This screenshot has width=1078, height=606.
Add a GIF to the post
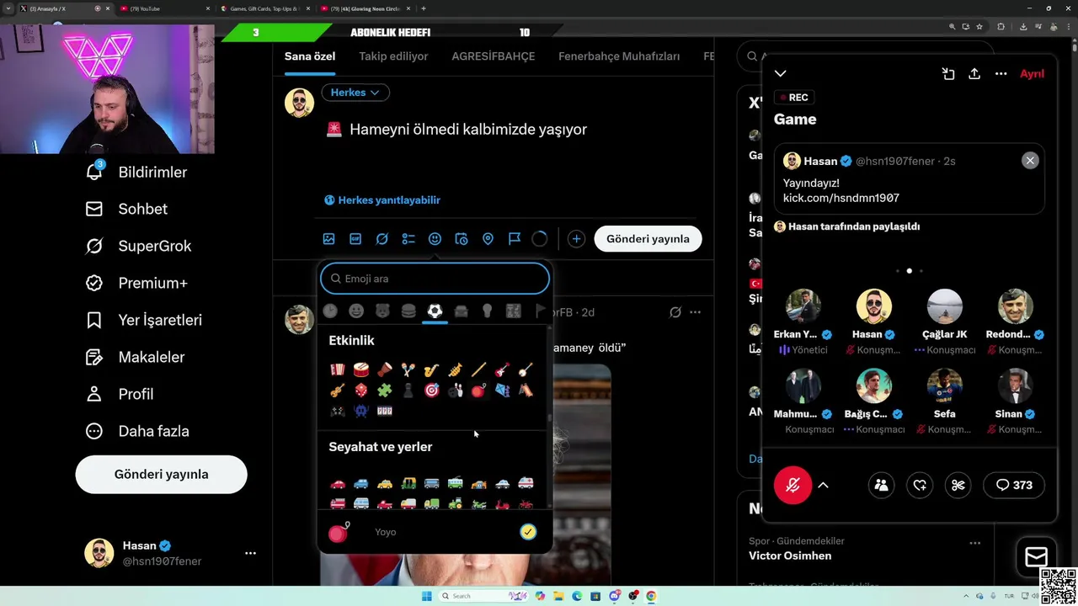pyautogui.click(x=355, y=239)
